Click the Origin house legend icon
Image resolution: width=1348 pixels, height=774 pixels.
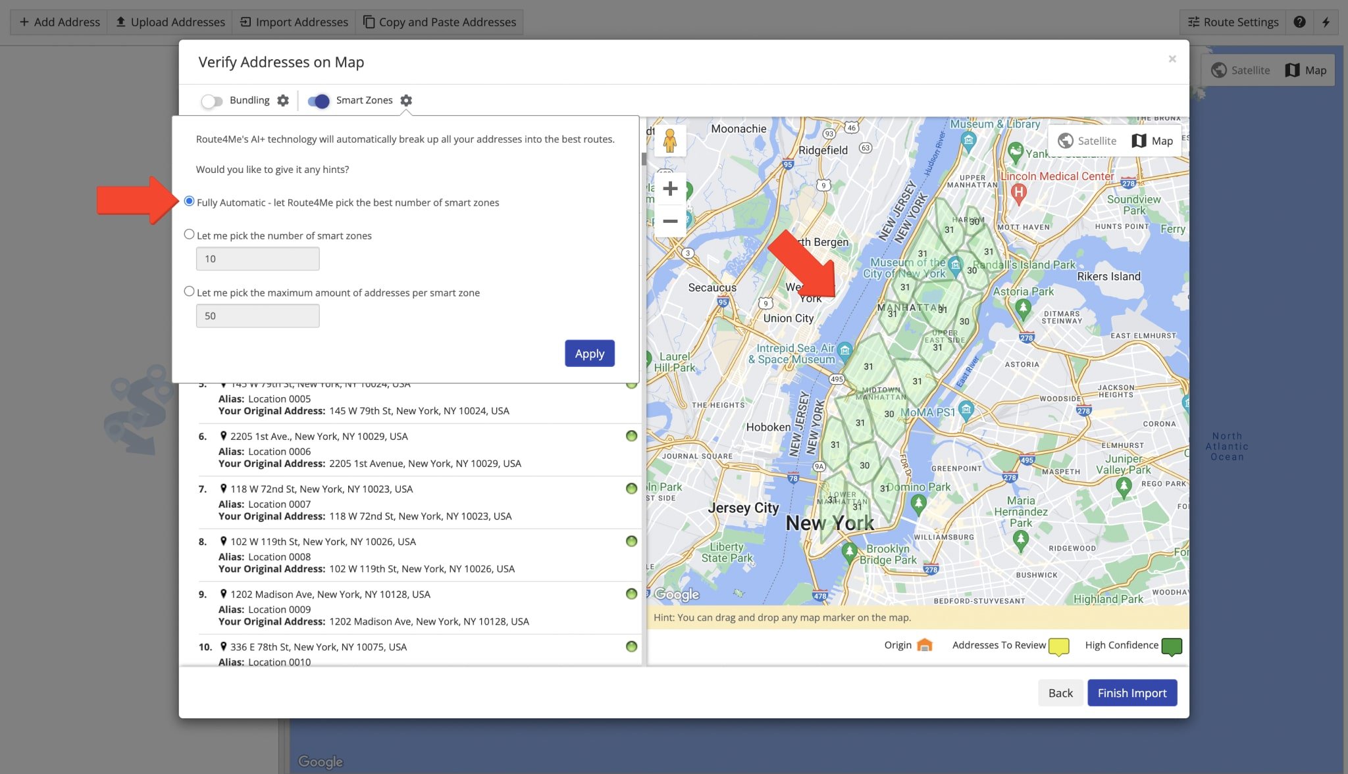925,645
